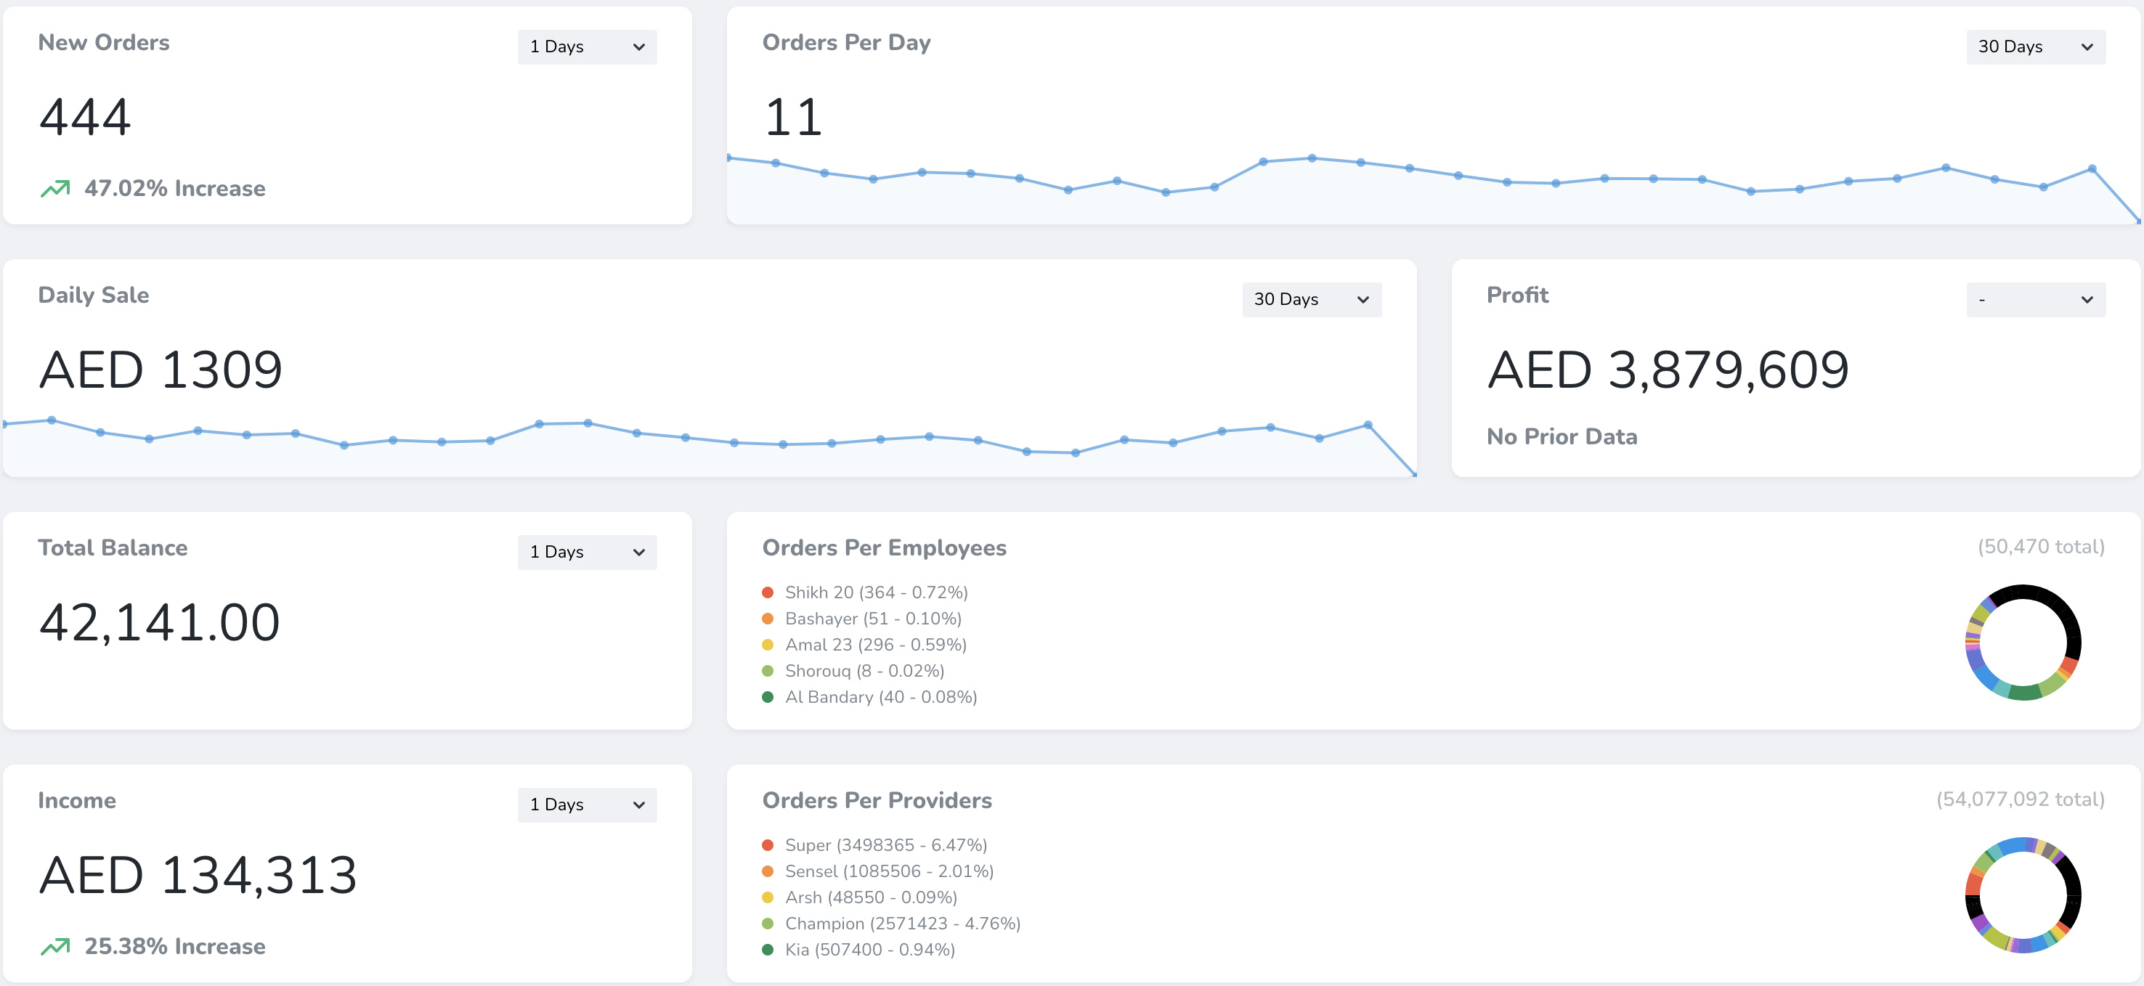
Task: Click the Daily Sale value AED 1309
Action: point(161,370)
